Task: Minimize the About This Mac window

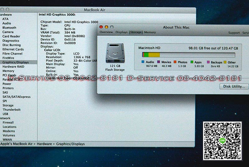Action: [106, 27]
